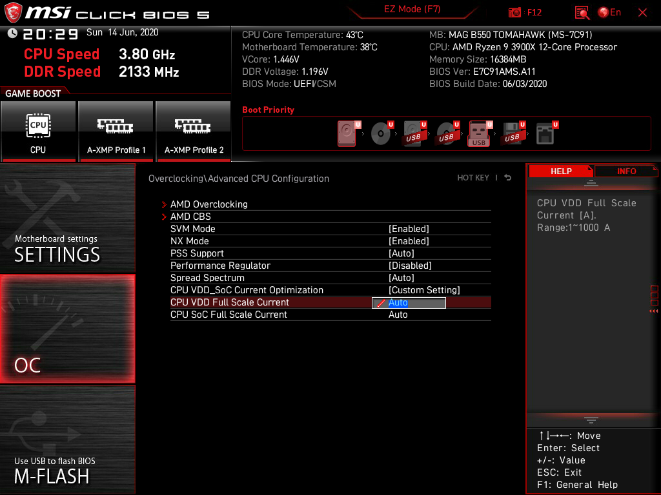Screen dimensions: 661x495
Task: Enable A-XMP Profile 2
Action: pyautogui.click(x=194, y=131)
